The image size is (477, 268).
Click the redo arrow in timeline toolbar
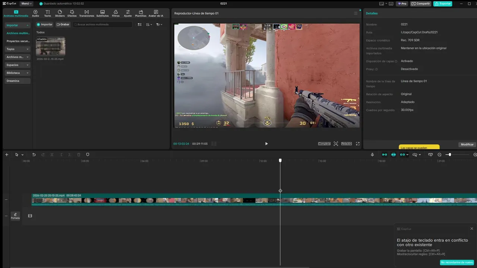point(43,154)
